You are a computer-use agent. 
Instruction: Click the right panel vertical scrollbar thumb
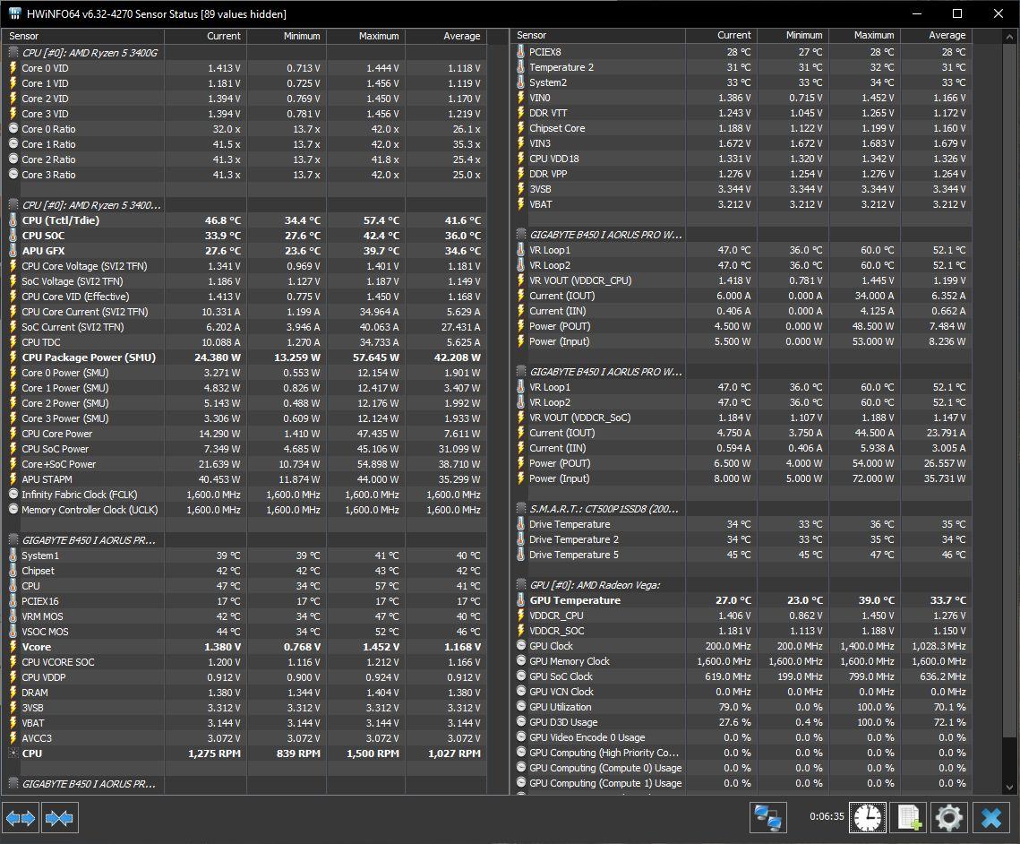tap(1009, 391)
